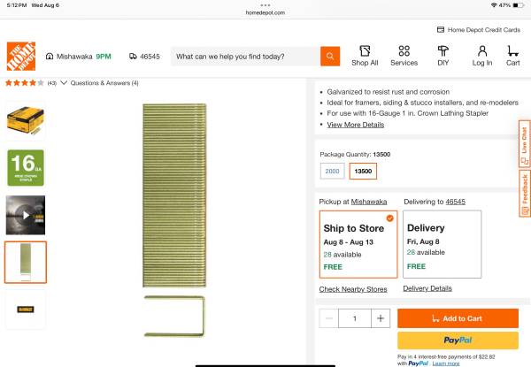Screen dimensions: 531x367
Task: Open the Feedback side tab
Action: pos(524,194)
